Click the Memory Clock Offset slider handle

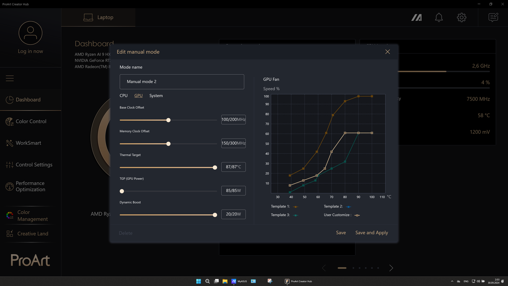[x=169, y=144]
